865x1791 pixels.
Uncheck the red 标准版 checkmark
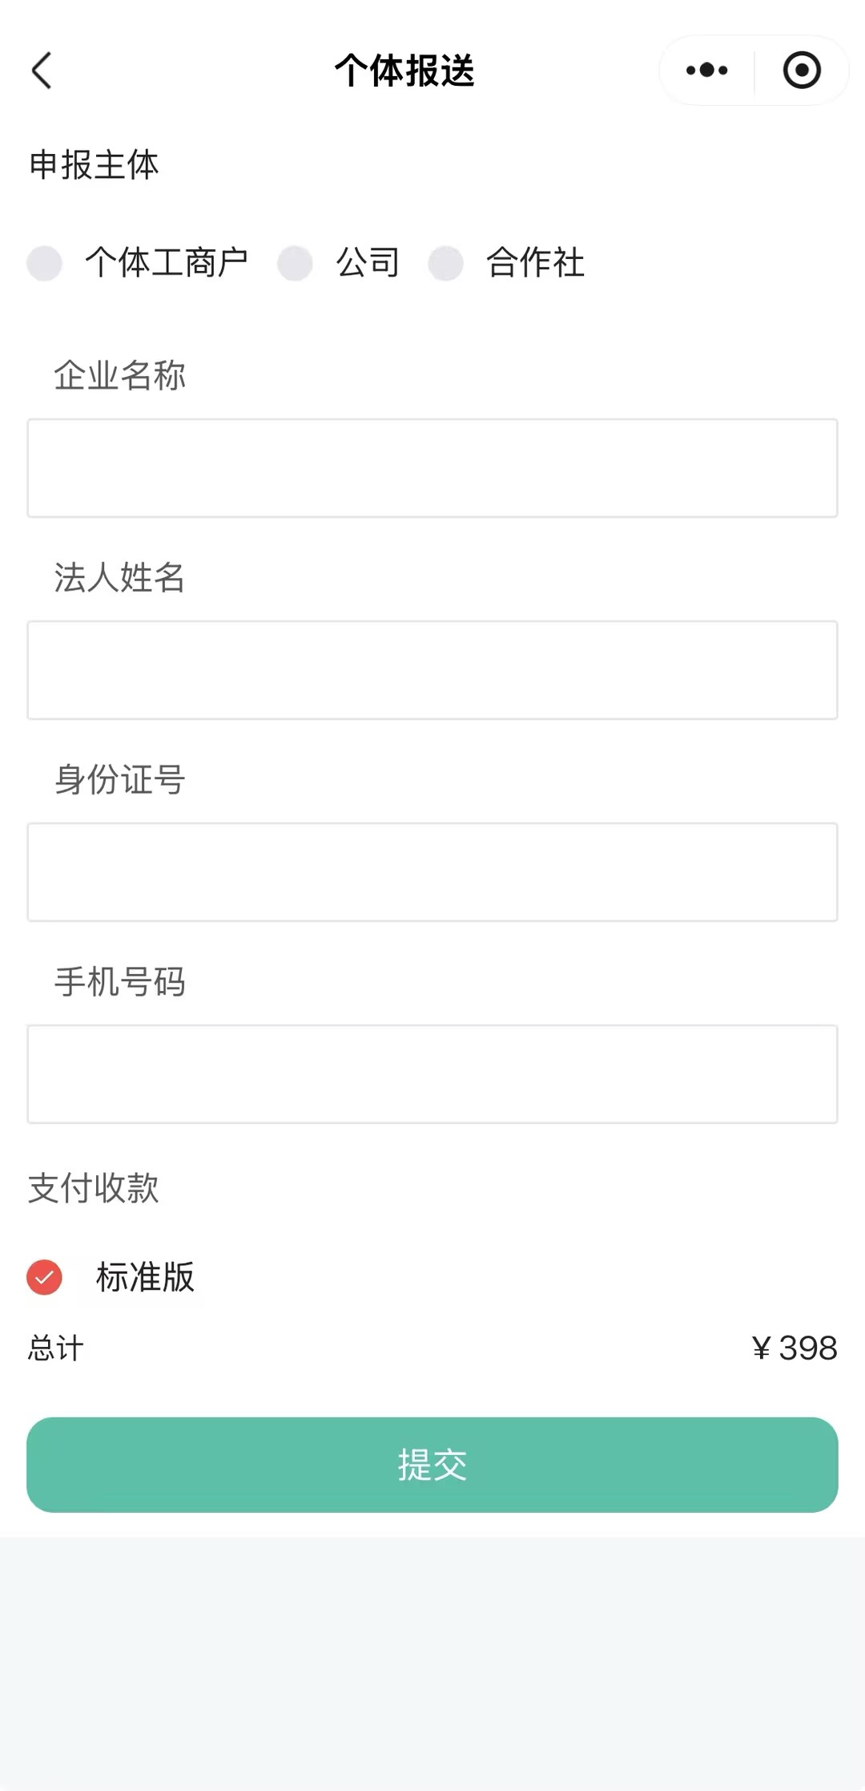tap(45, 1277)
